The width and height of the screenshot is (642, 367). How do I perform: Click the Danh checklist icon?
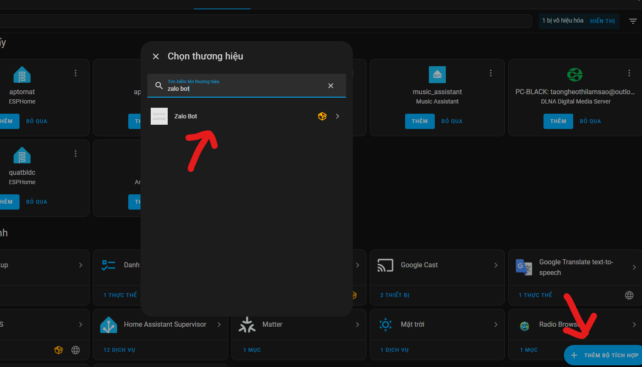[x=109, y=265]
